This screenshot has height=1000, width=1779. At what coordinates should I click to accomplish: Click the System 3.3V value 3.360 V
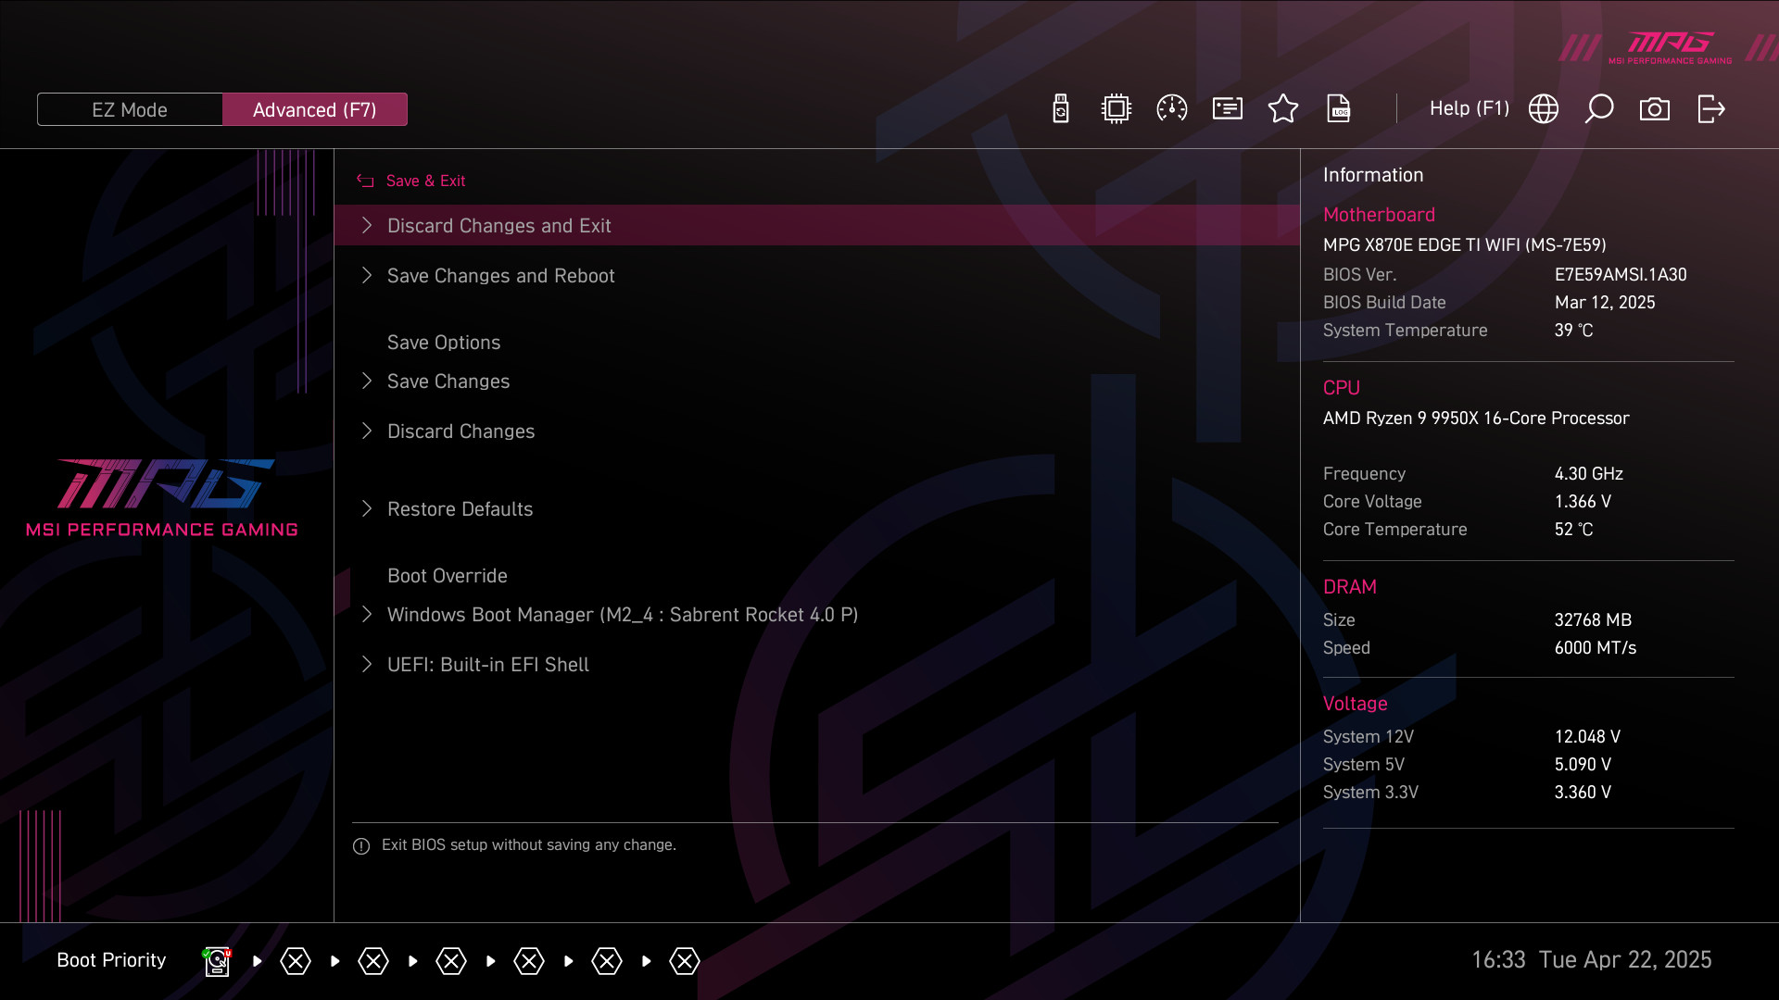pos(1583,793)
